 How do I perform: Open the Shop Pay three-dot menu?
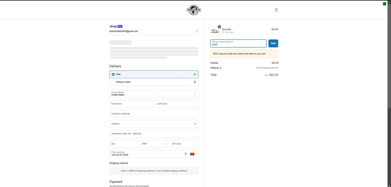(197, 31)
